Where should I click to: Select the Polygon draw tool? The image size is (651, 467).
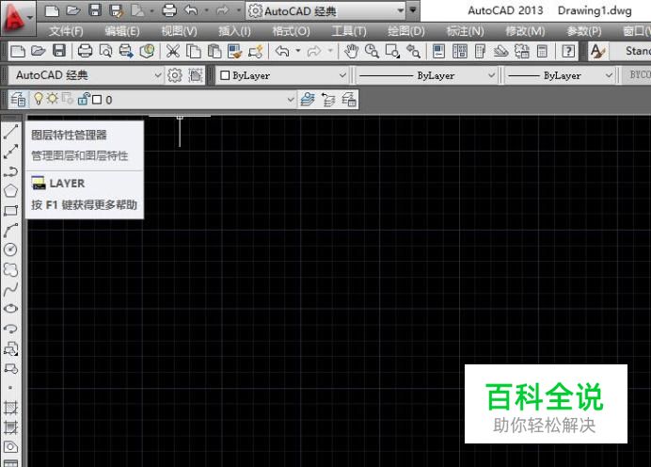[x=10, y=191]
